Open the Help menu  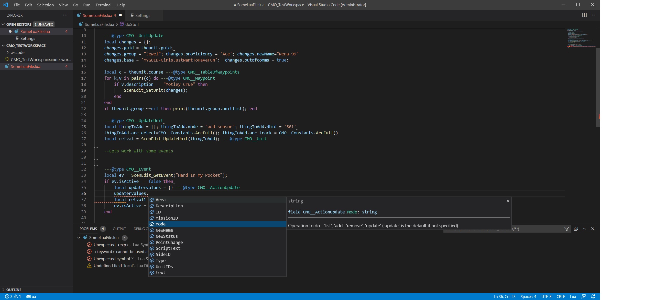(x=121, y=5)
